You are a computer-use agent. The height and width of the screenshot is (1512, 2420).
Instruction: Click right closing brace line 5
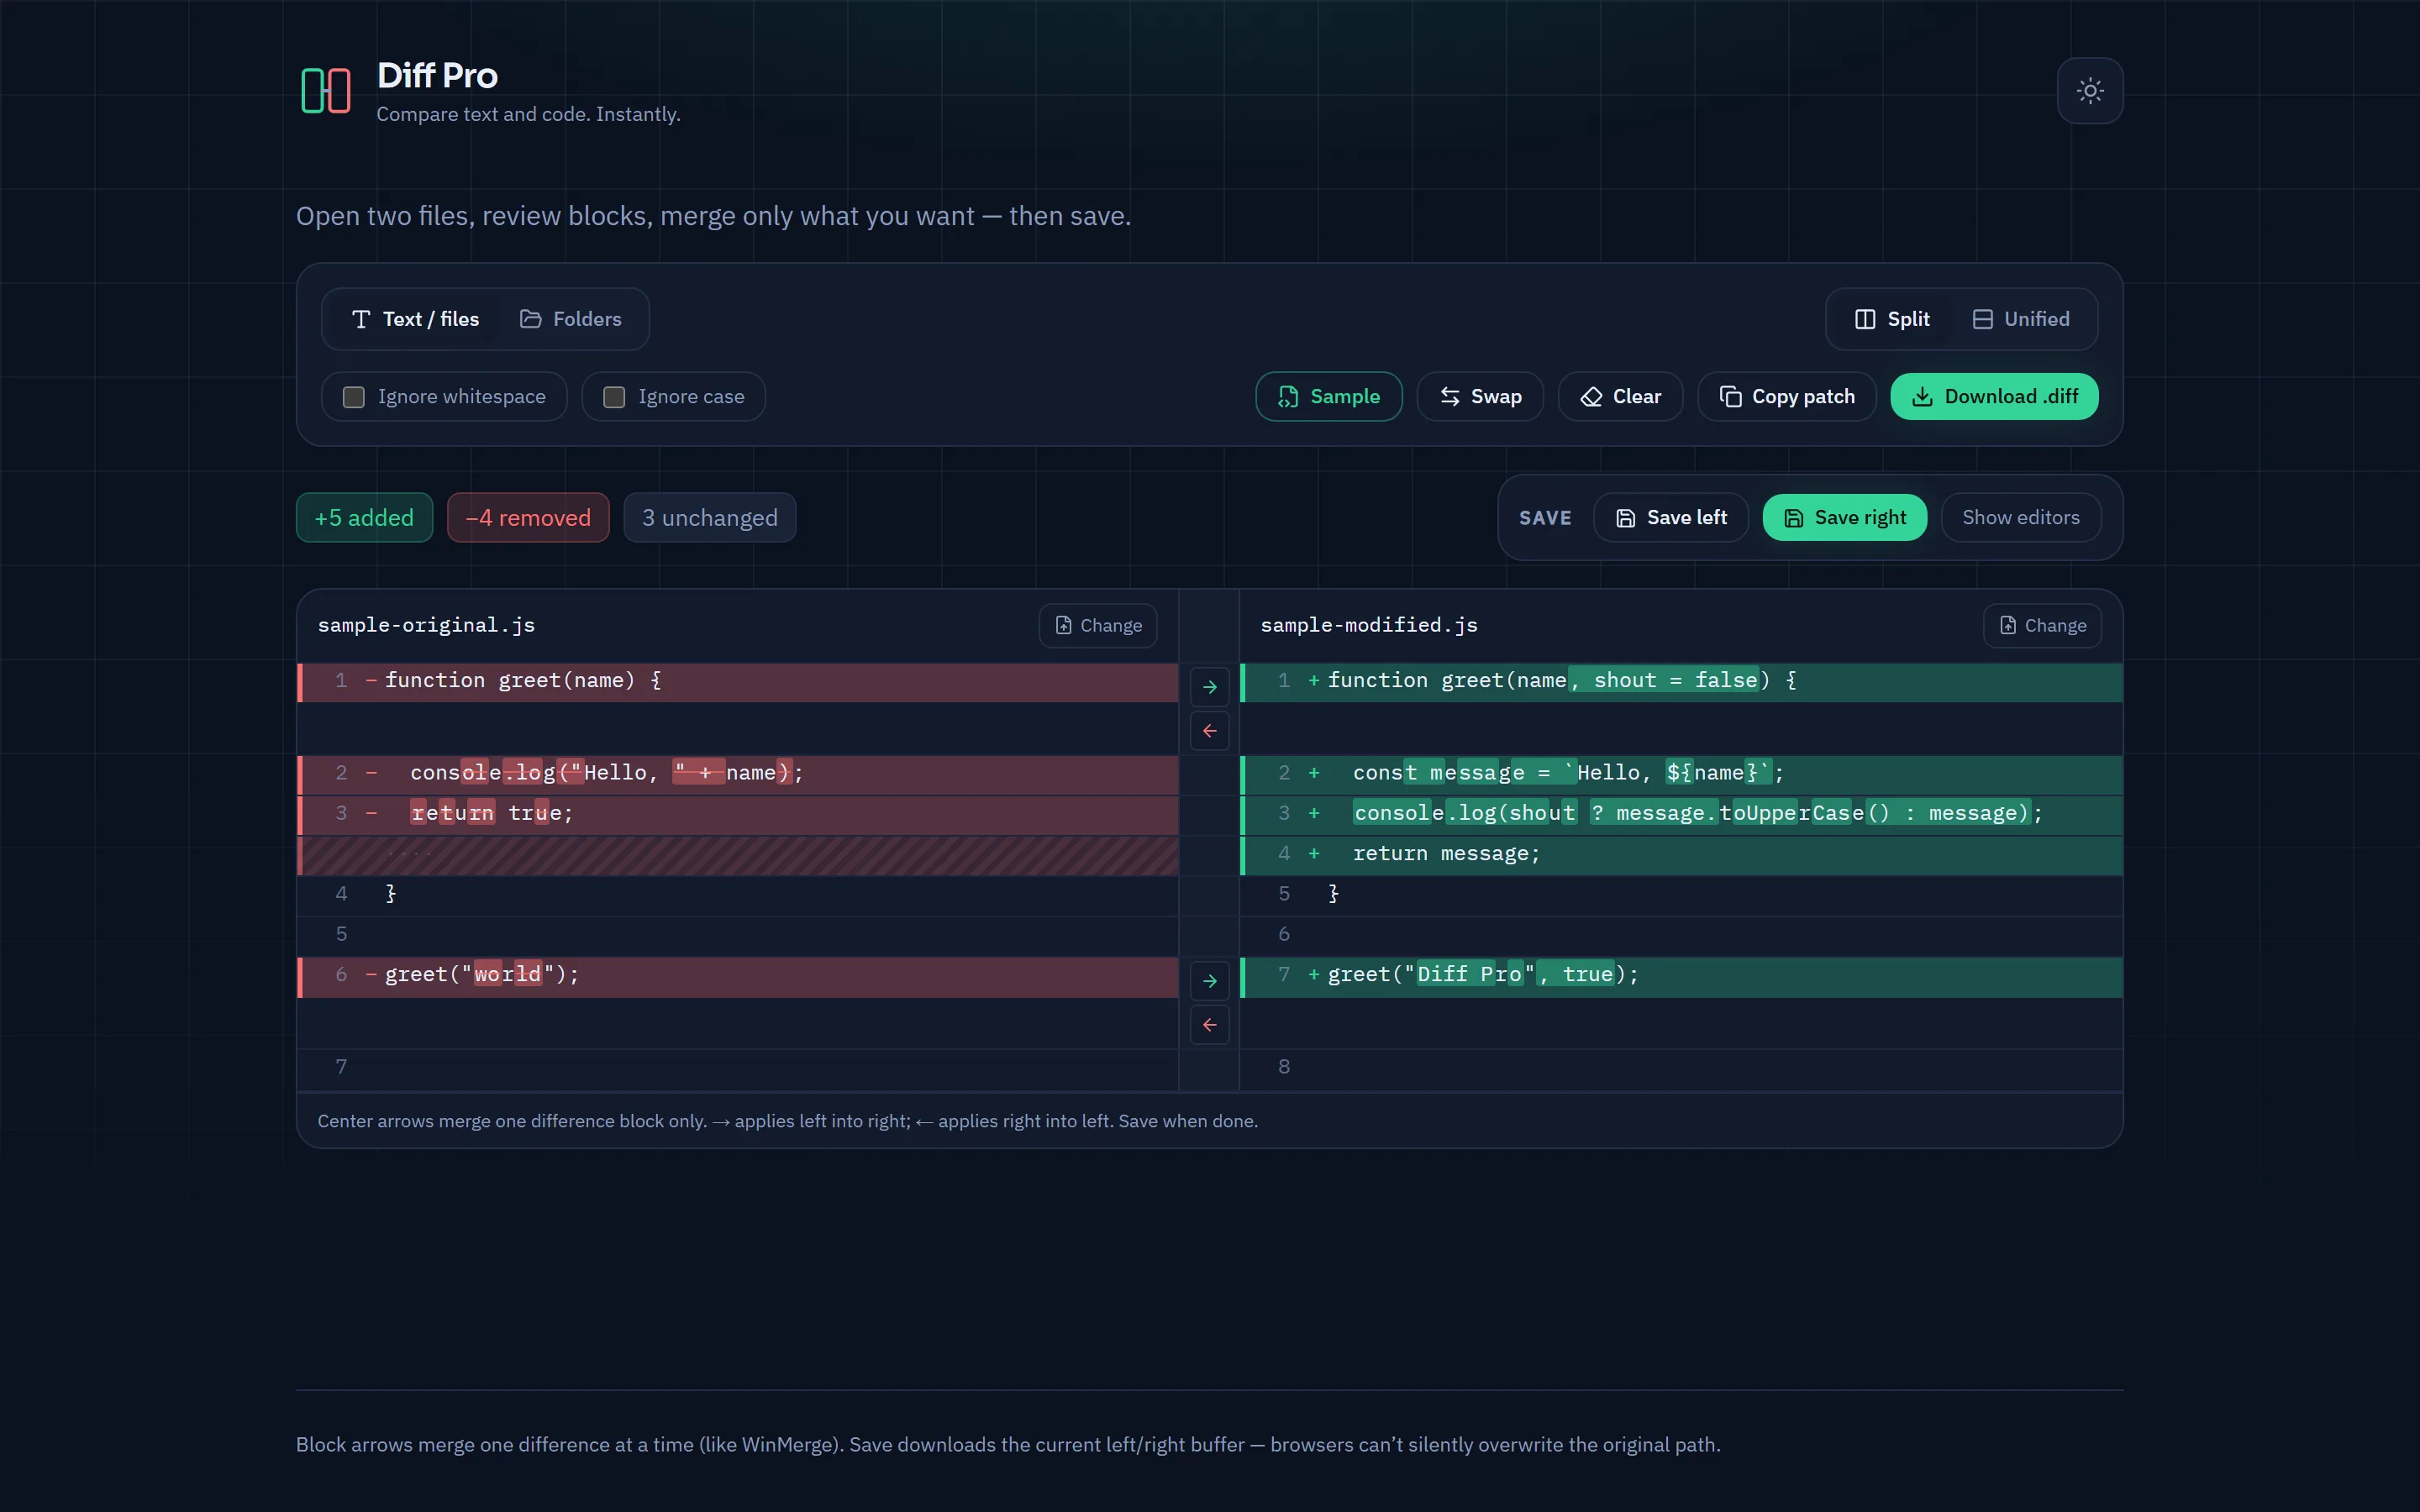(1681, 896)
